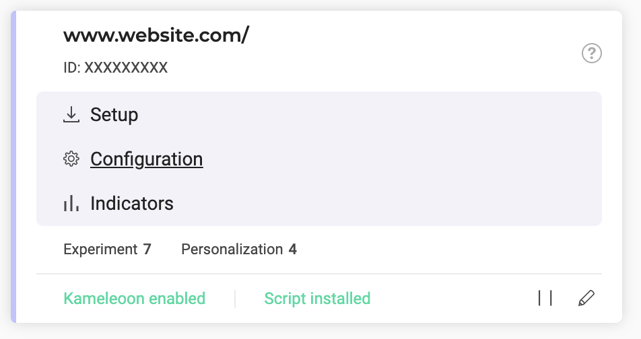
Task: Click the www.website.com/ site title
Action: click(x=156, y=36)
